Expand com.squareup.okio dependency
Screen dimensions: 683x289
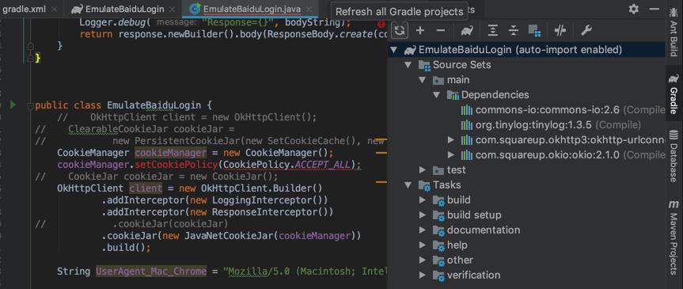click(x=451, y=154)
